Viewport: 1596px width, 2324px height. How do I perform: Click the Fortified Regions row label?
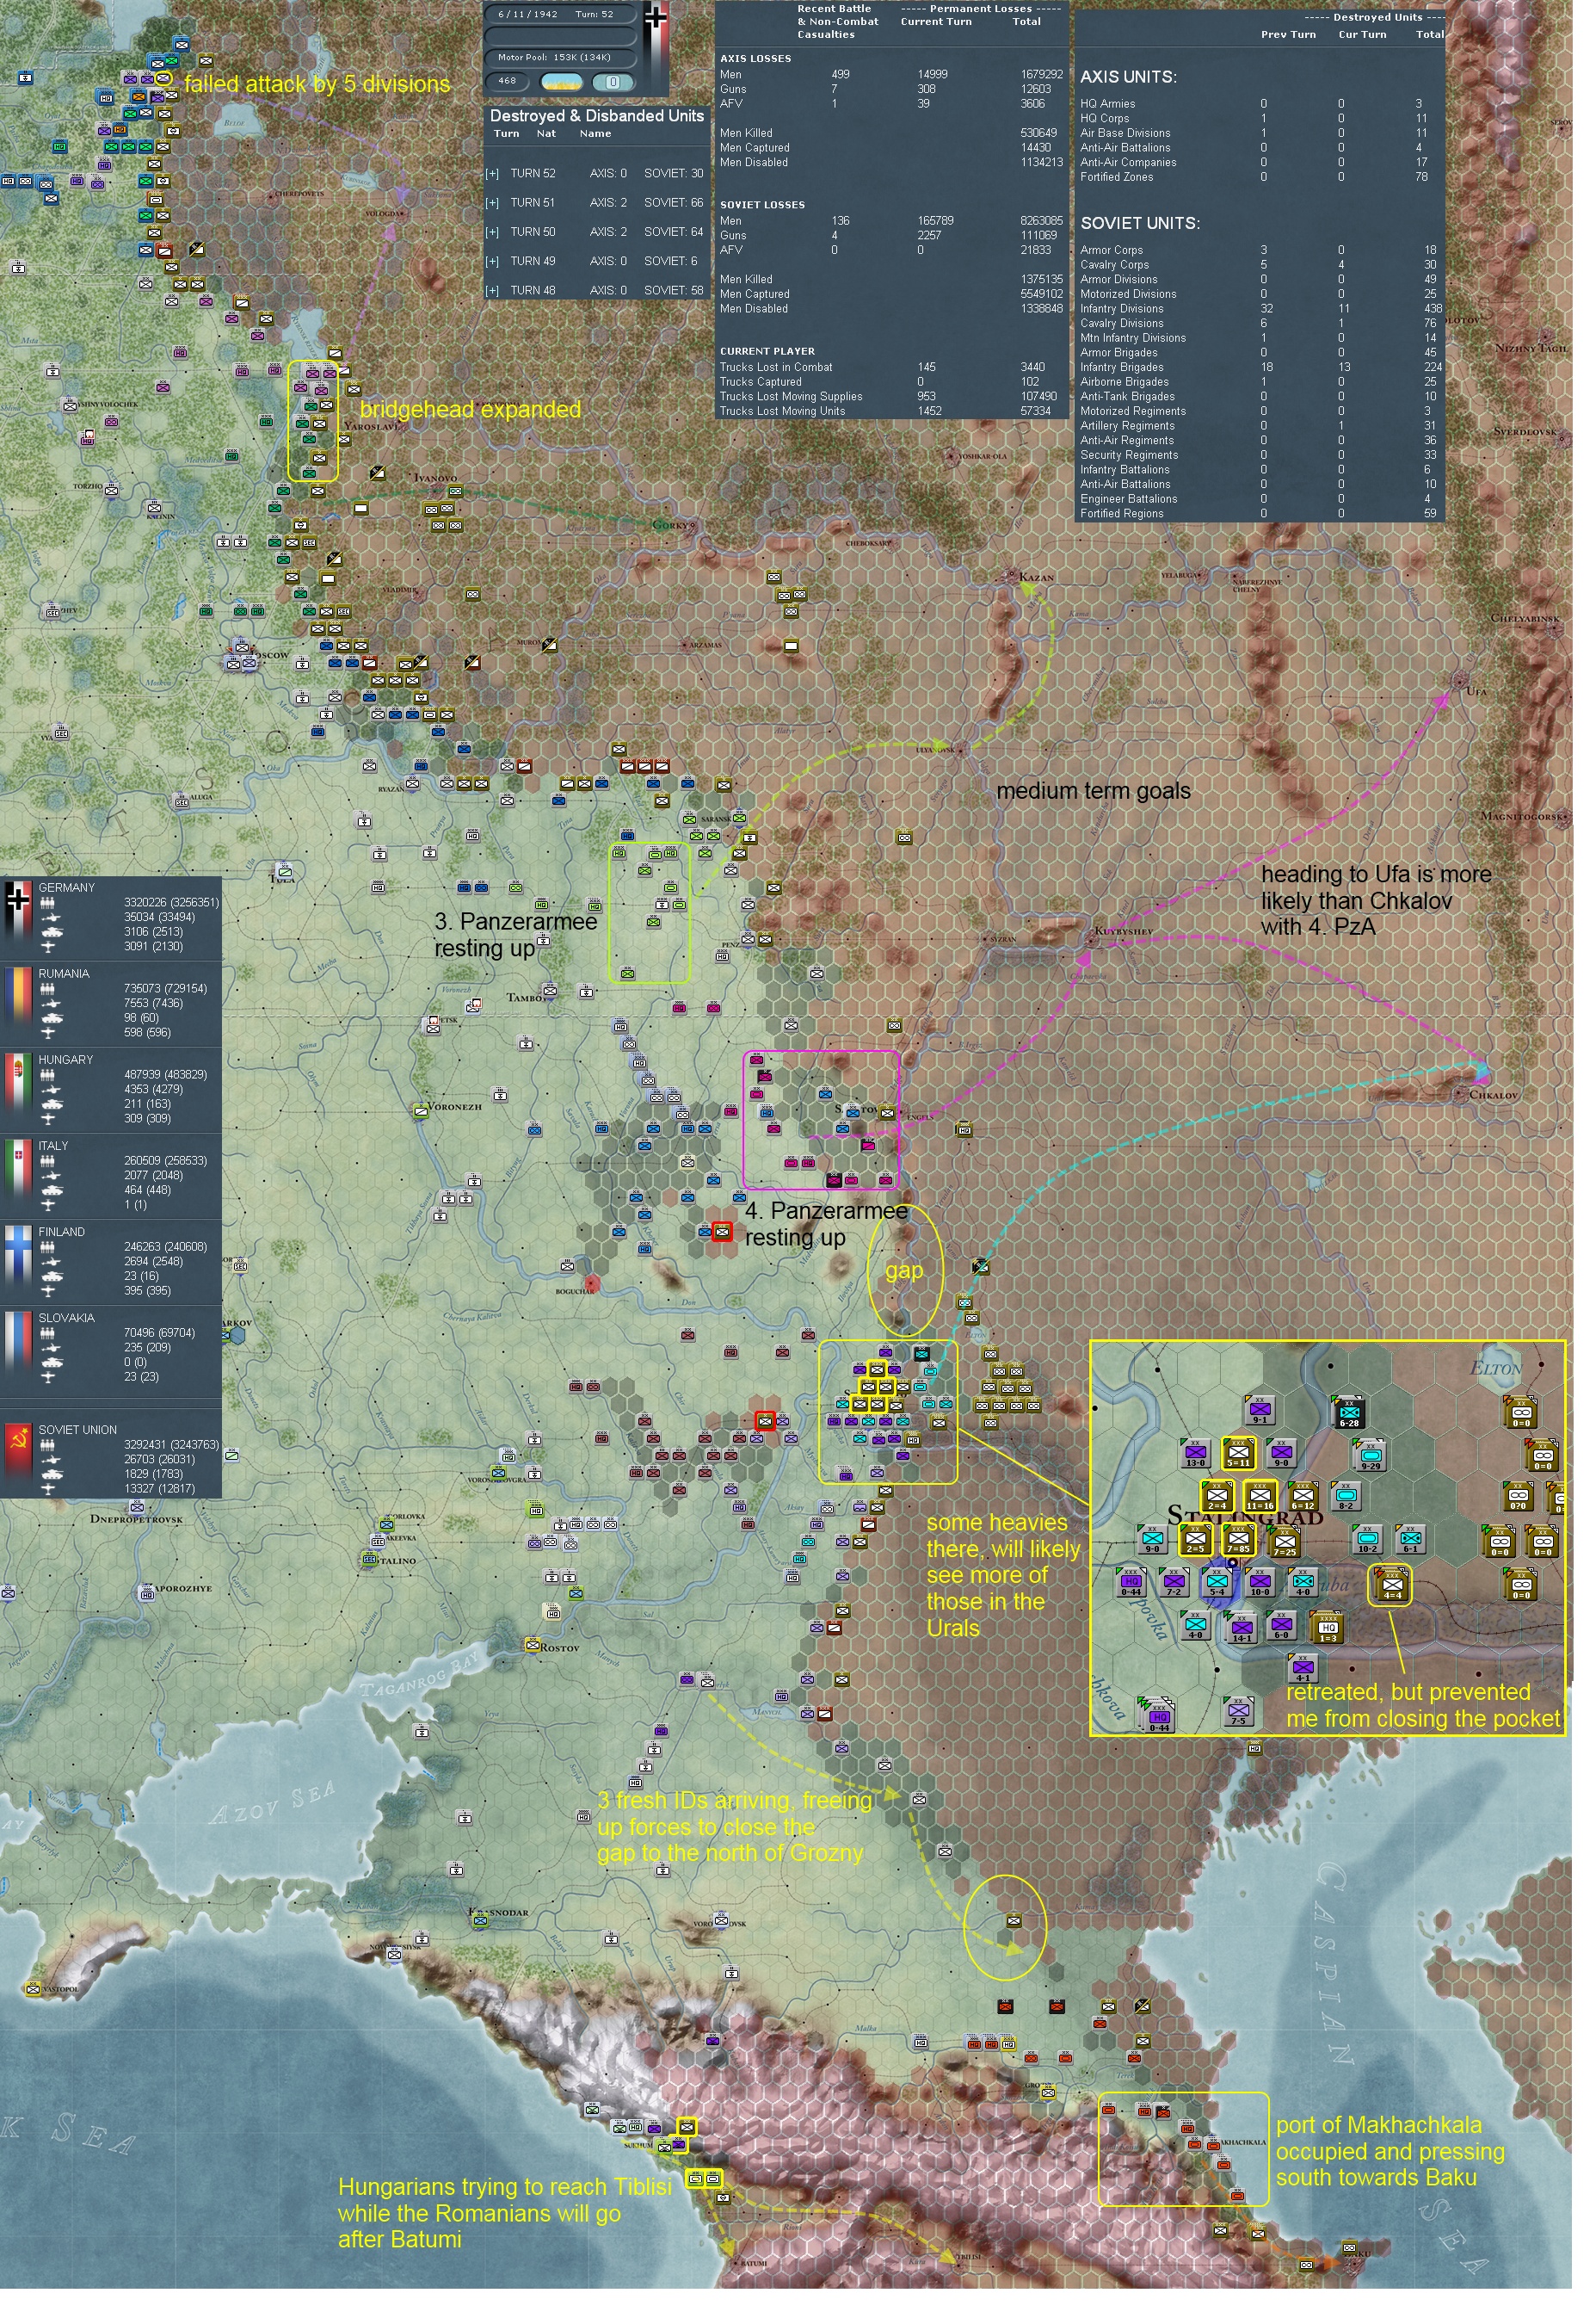tap(1121, 514)
